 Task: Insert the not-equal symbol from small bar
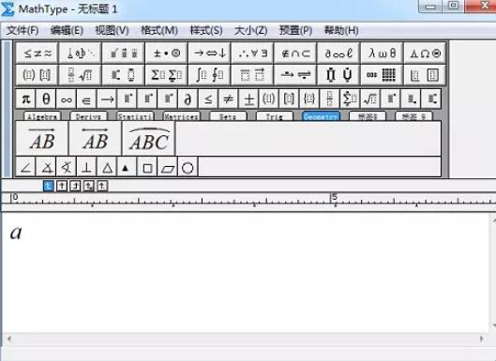pos(228,99)
